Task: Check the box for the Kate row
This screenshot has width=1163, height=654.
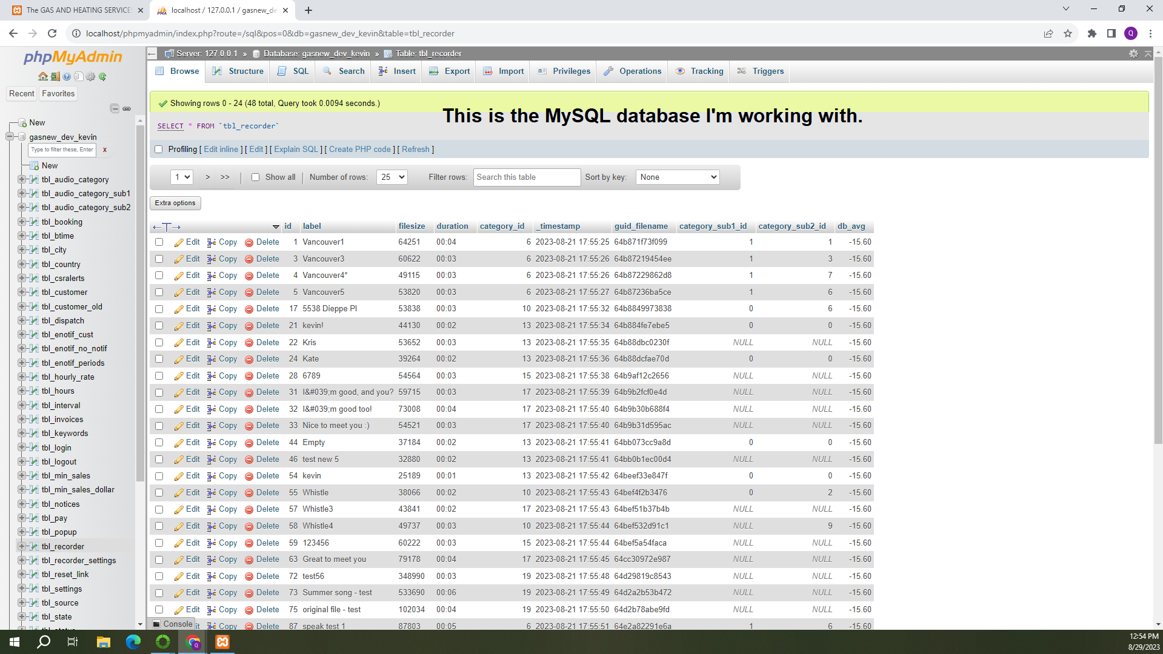Action: click(x=159, y=359)
